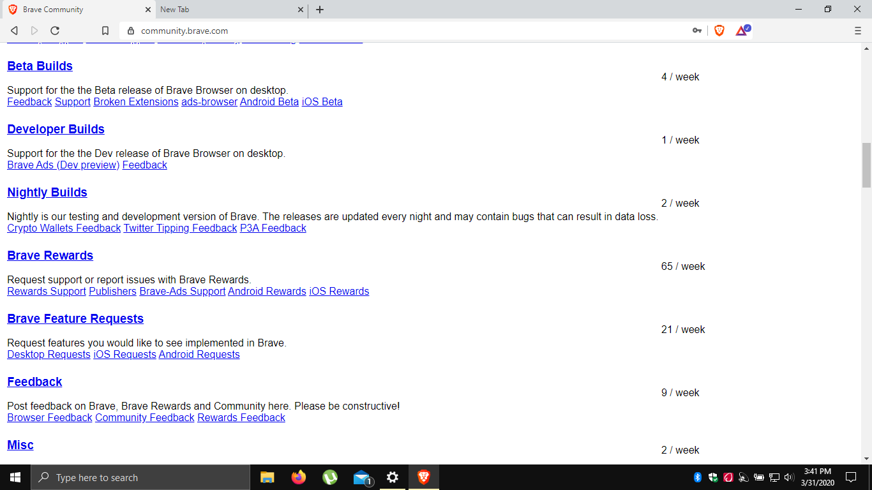Launch Firefox from the taskbar
The width and height of the screenshot is (872, 490).
[x=299, y=477]
